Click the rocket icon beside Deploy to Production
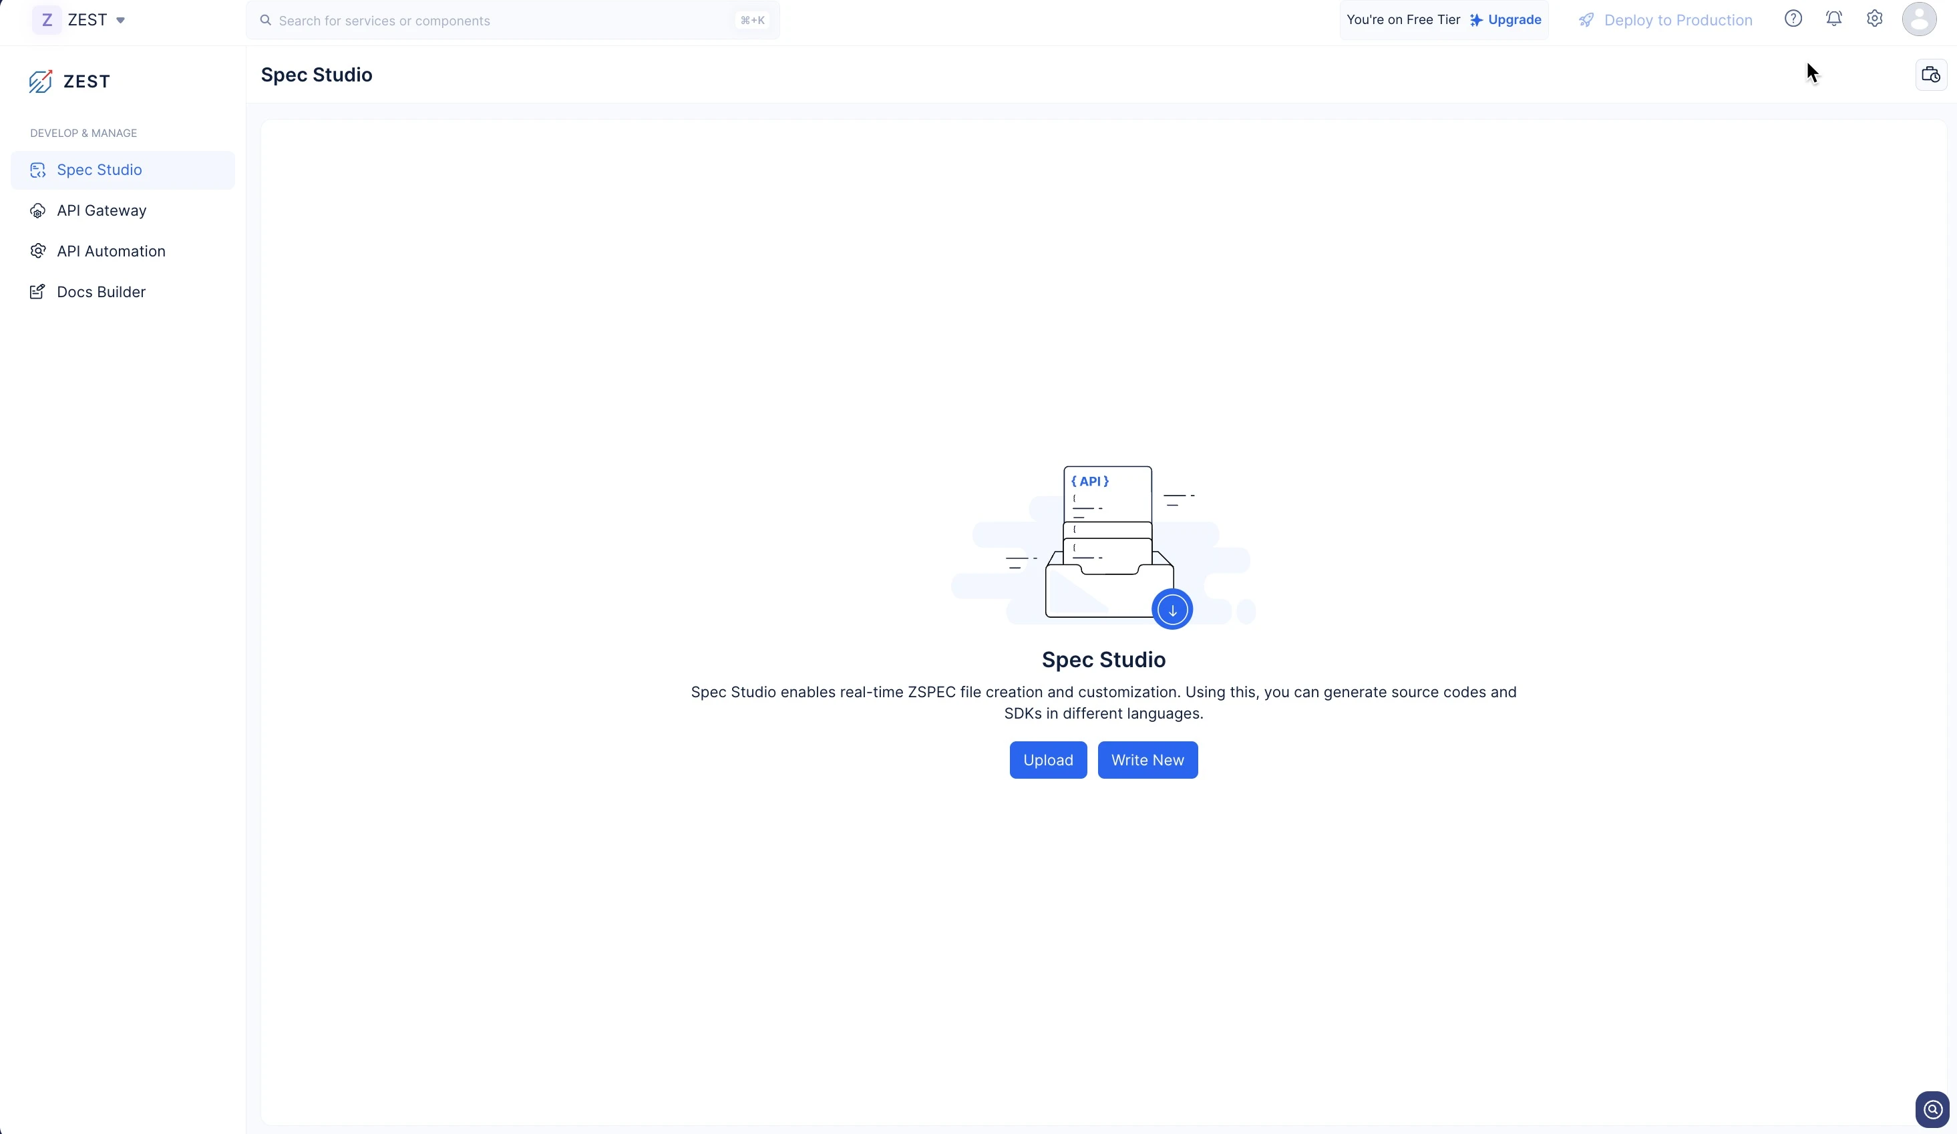This screenshot has width=1957, height=1134. click(x=1586, y=20)
